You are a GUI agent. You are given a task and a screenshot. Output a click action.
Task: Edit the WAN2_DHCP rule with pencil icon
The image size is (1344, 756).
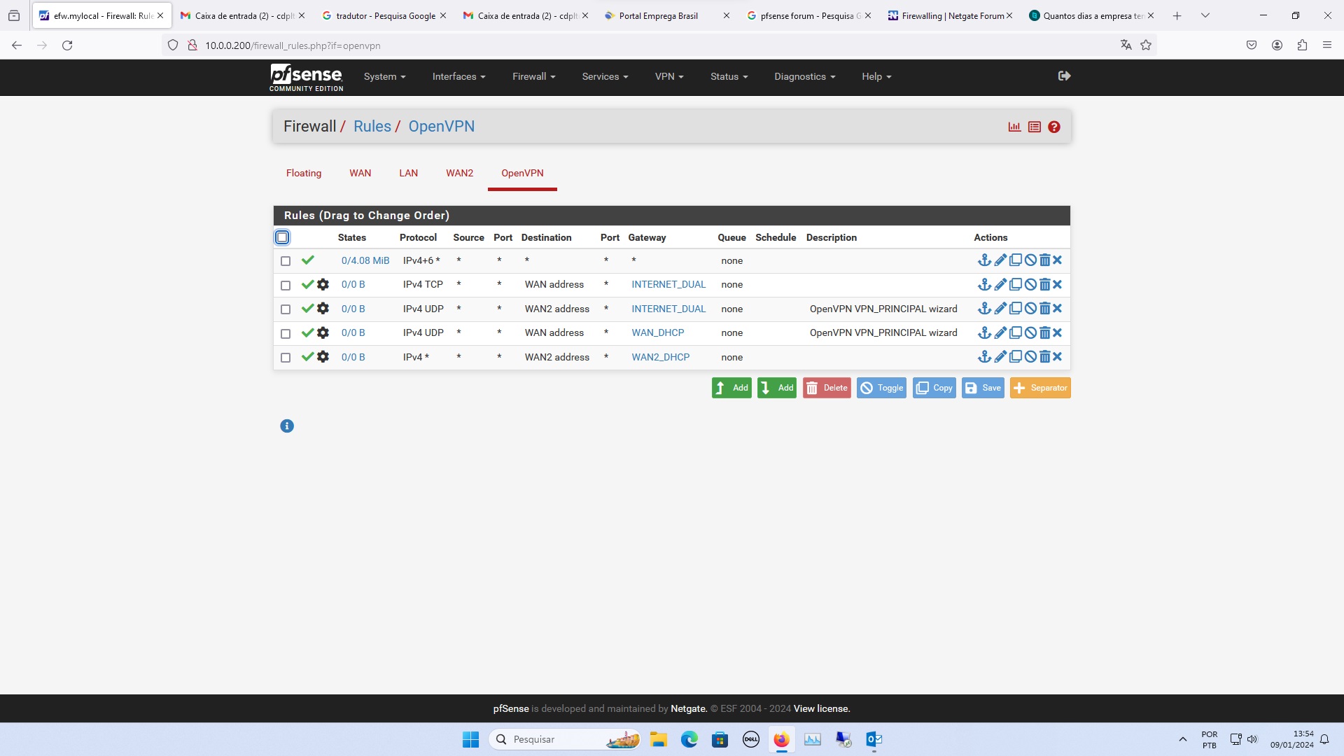[1000, 357]
